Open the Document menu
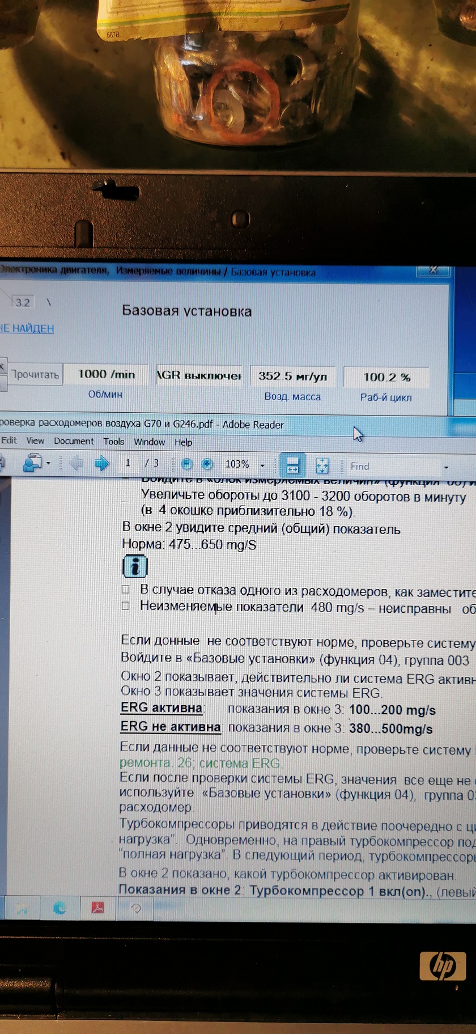Image resolution: width=476 pixels, height=1034 pixels. tap(74, 441)
